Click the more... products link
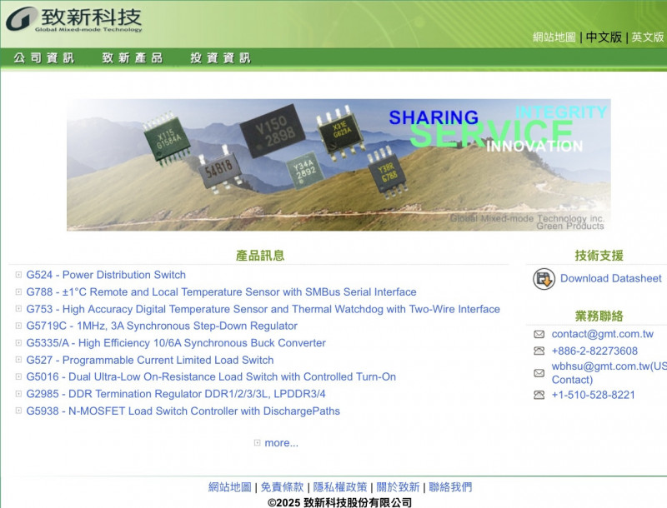This screenshot has width=667, height=508. pyautogui.click(x=281, y=443)
